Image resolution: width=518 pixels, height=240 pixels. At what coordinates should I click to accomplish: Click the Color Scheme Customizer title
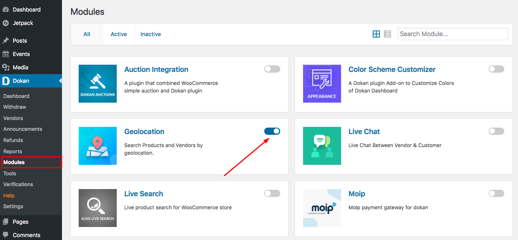[x=392, y=69]
